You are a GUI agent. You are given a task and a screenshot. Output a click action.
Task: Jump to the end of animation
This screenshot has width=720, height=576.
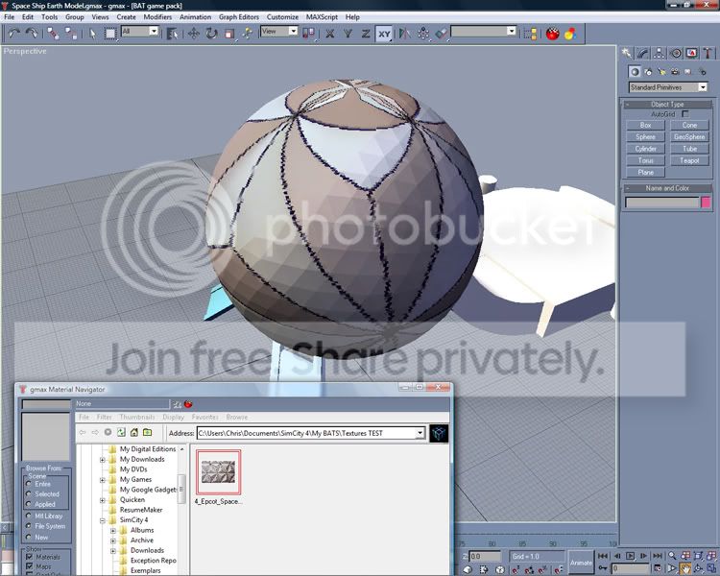coord(657,556)
